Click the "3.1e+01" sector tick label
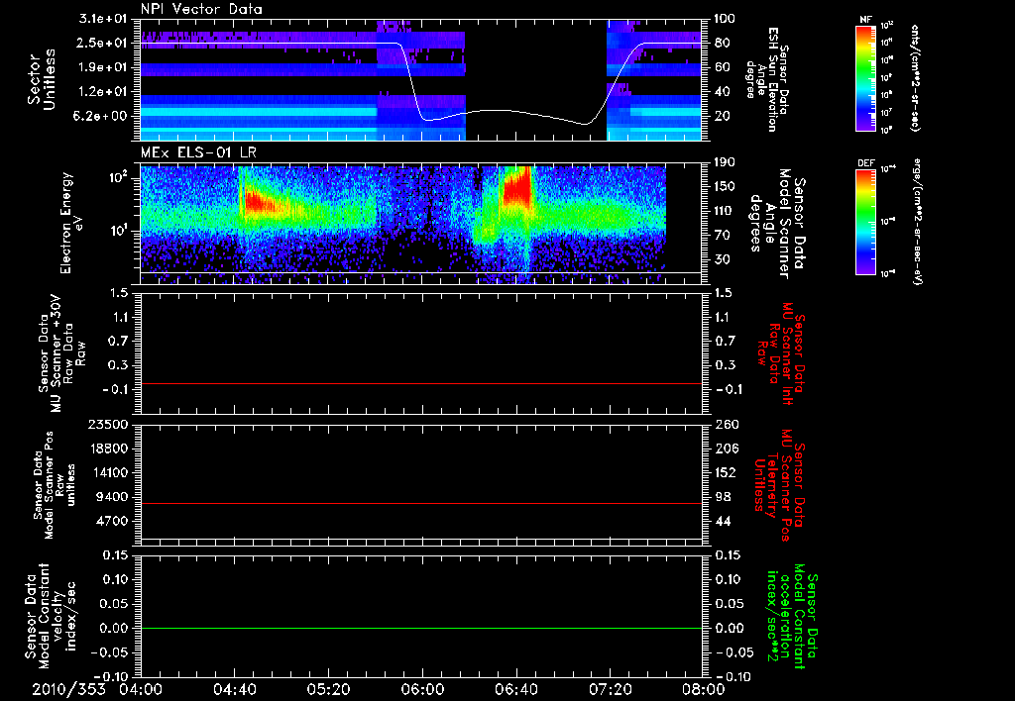This screenshot has width=1015, height=701. coord(103,19)
